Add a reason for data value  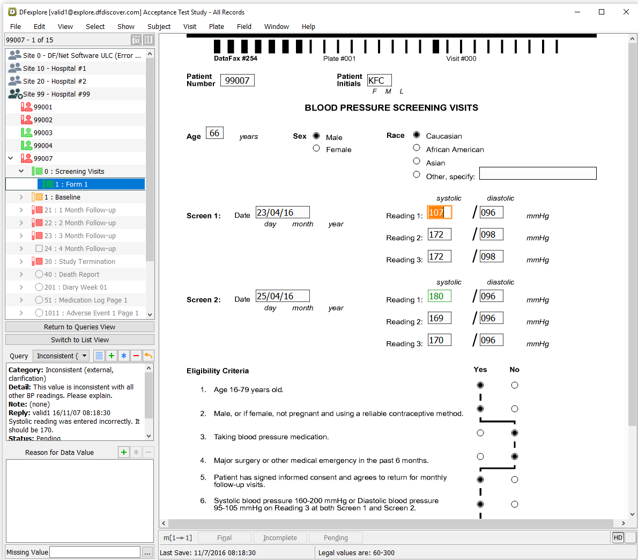(x=124, y=452)
